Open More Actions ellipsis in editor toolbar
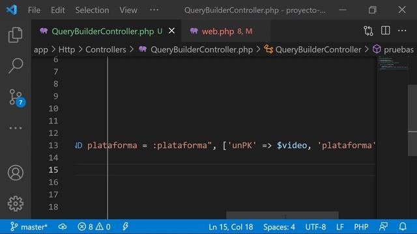The image size is (417, 234). pos(402,31)
